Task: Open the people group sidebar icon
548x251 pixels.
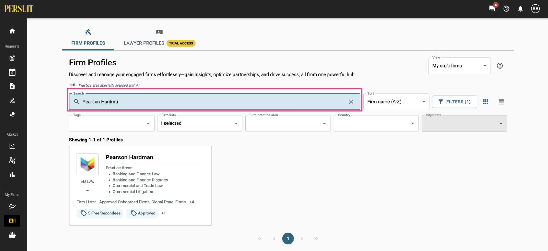Action: pyautogui.click(x=12, y=235)
